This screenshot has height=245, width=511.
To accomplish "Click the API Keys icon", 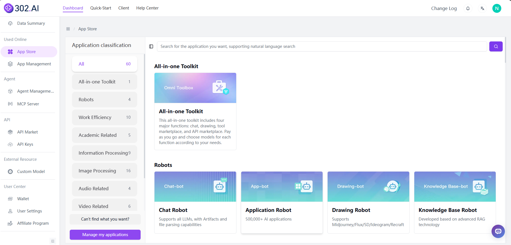I will pos(10,144).
